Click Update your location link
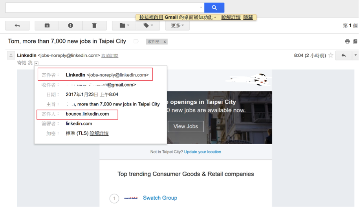 click(203, 152)
